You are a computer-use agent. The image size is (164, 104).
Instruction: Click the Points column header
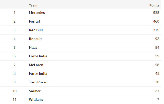(x=154, y=5)
